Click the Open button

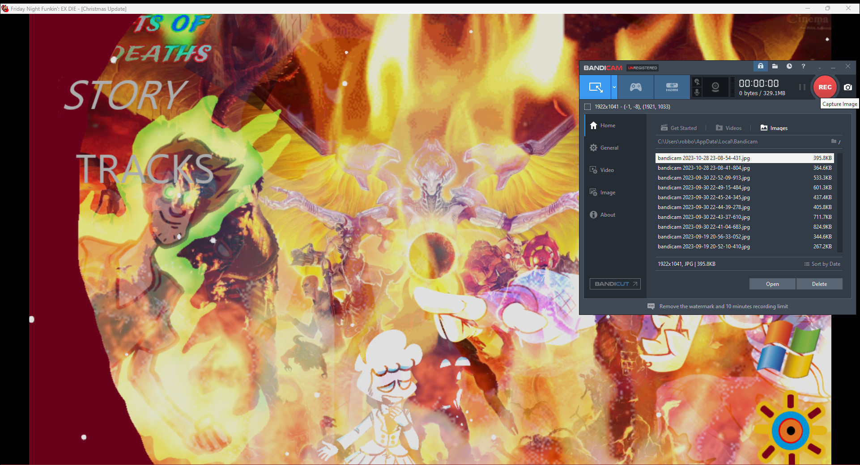(772, 284)
